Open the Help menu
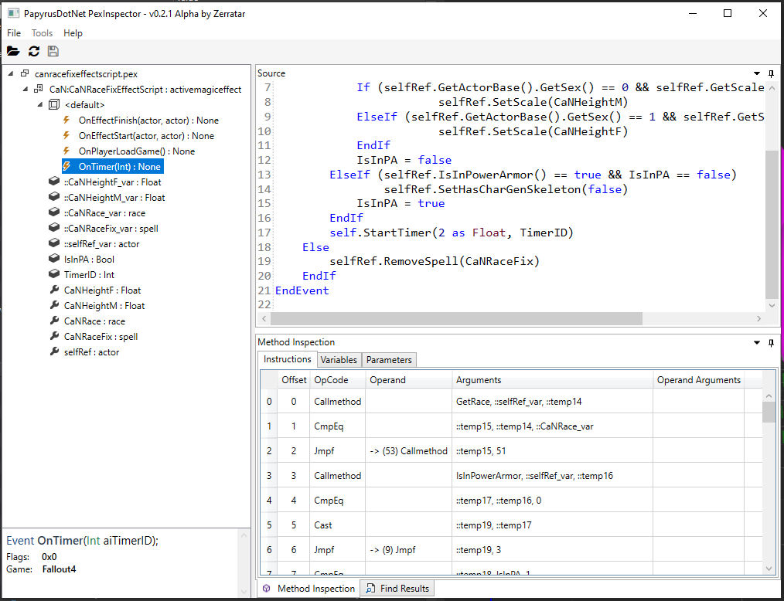 click(73, 33)
